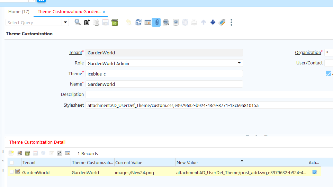Toggle the grid view toolbar icon
This screenshot has width=333, height=187.
(x=147, y=22)
